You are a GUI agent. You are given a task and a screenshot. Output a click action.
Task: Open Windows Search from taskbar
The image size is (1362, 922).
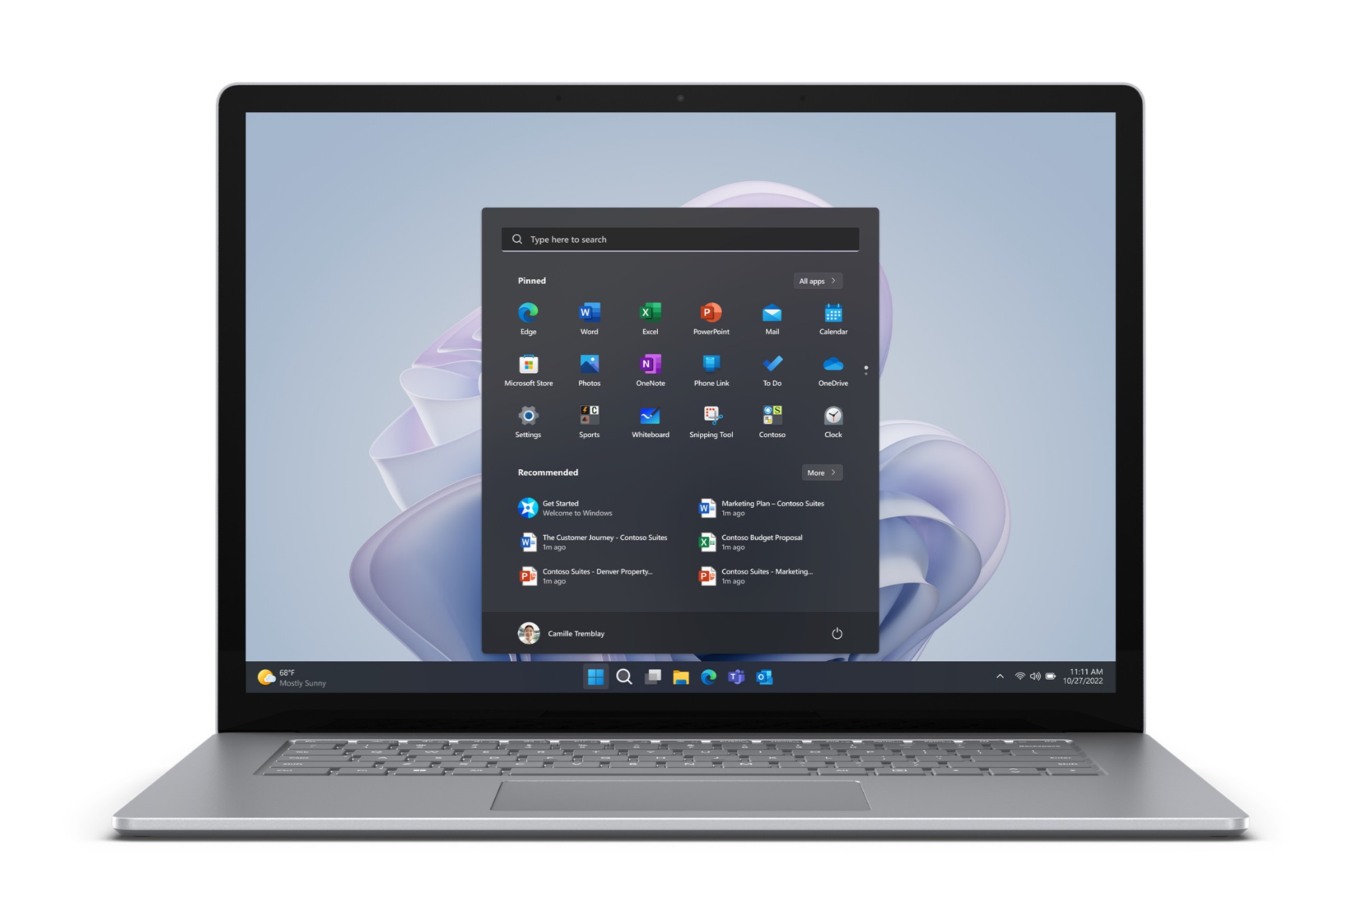click(625, 676)
